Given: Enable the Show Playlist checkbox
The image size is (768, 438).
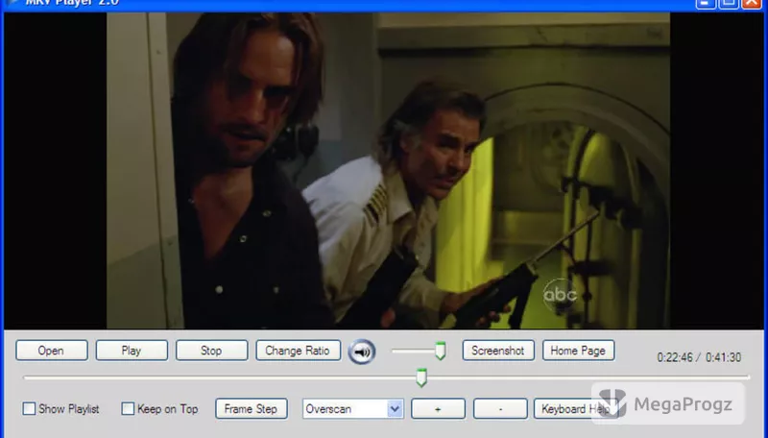Looking at the screenshot, I should pyautogui.click(x=29, y=408).
